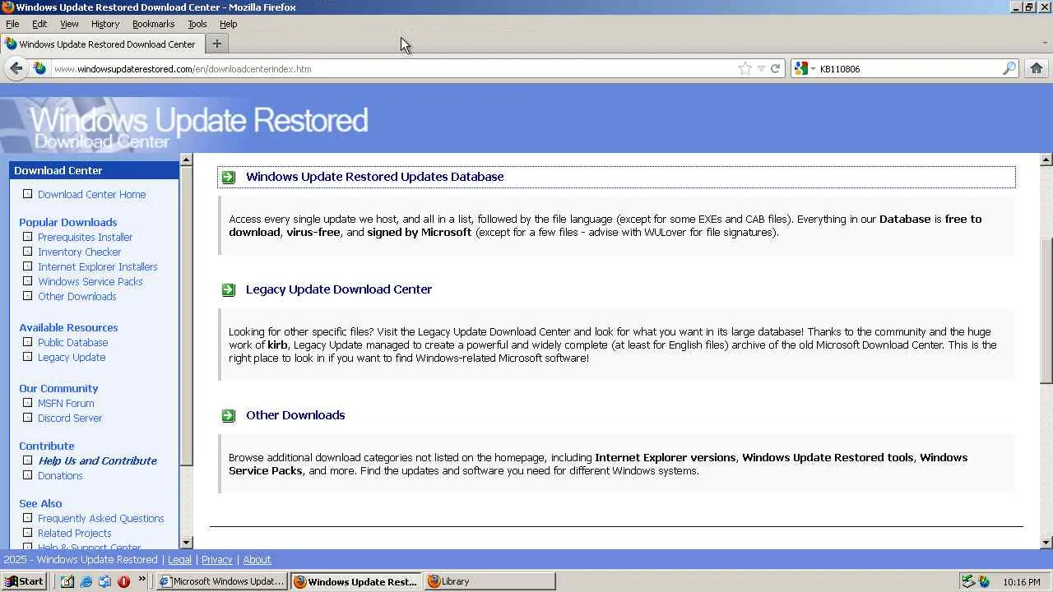Open the Other Downloads heading link
This screenshot has width=1053, height=592.
point(295,415)
